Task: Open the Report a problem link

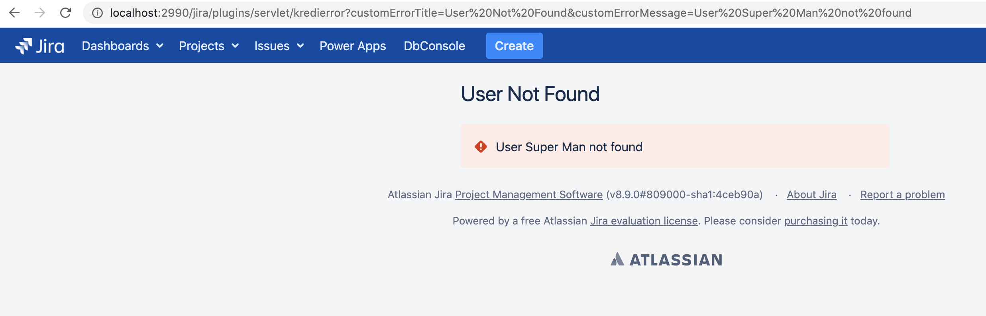Action: pos(902,195)
